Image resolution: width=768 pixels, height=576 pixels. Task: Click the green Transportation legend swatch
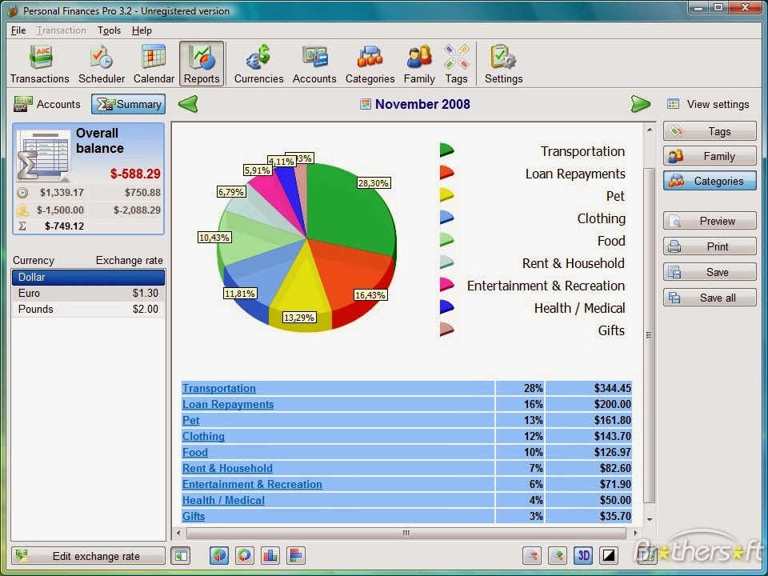[446, 150]
